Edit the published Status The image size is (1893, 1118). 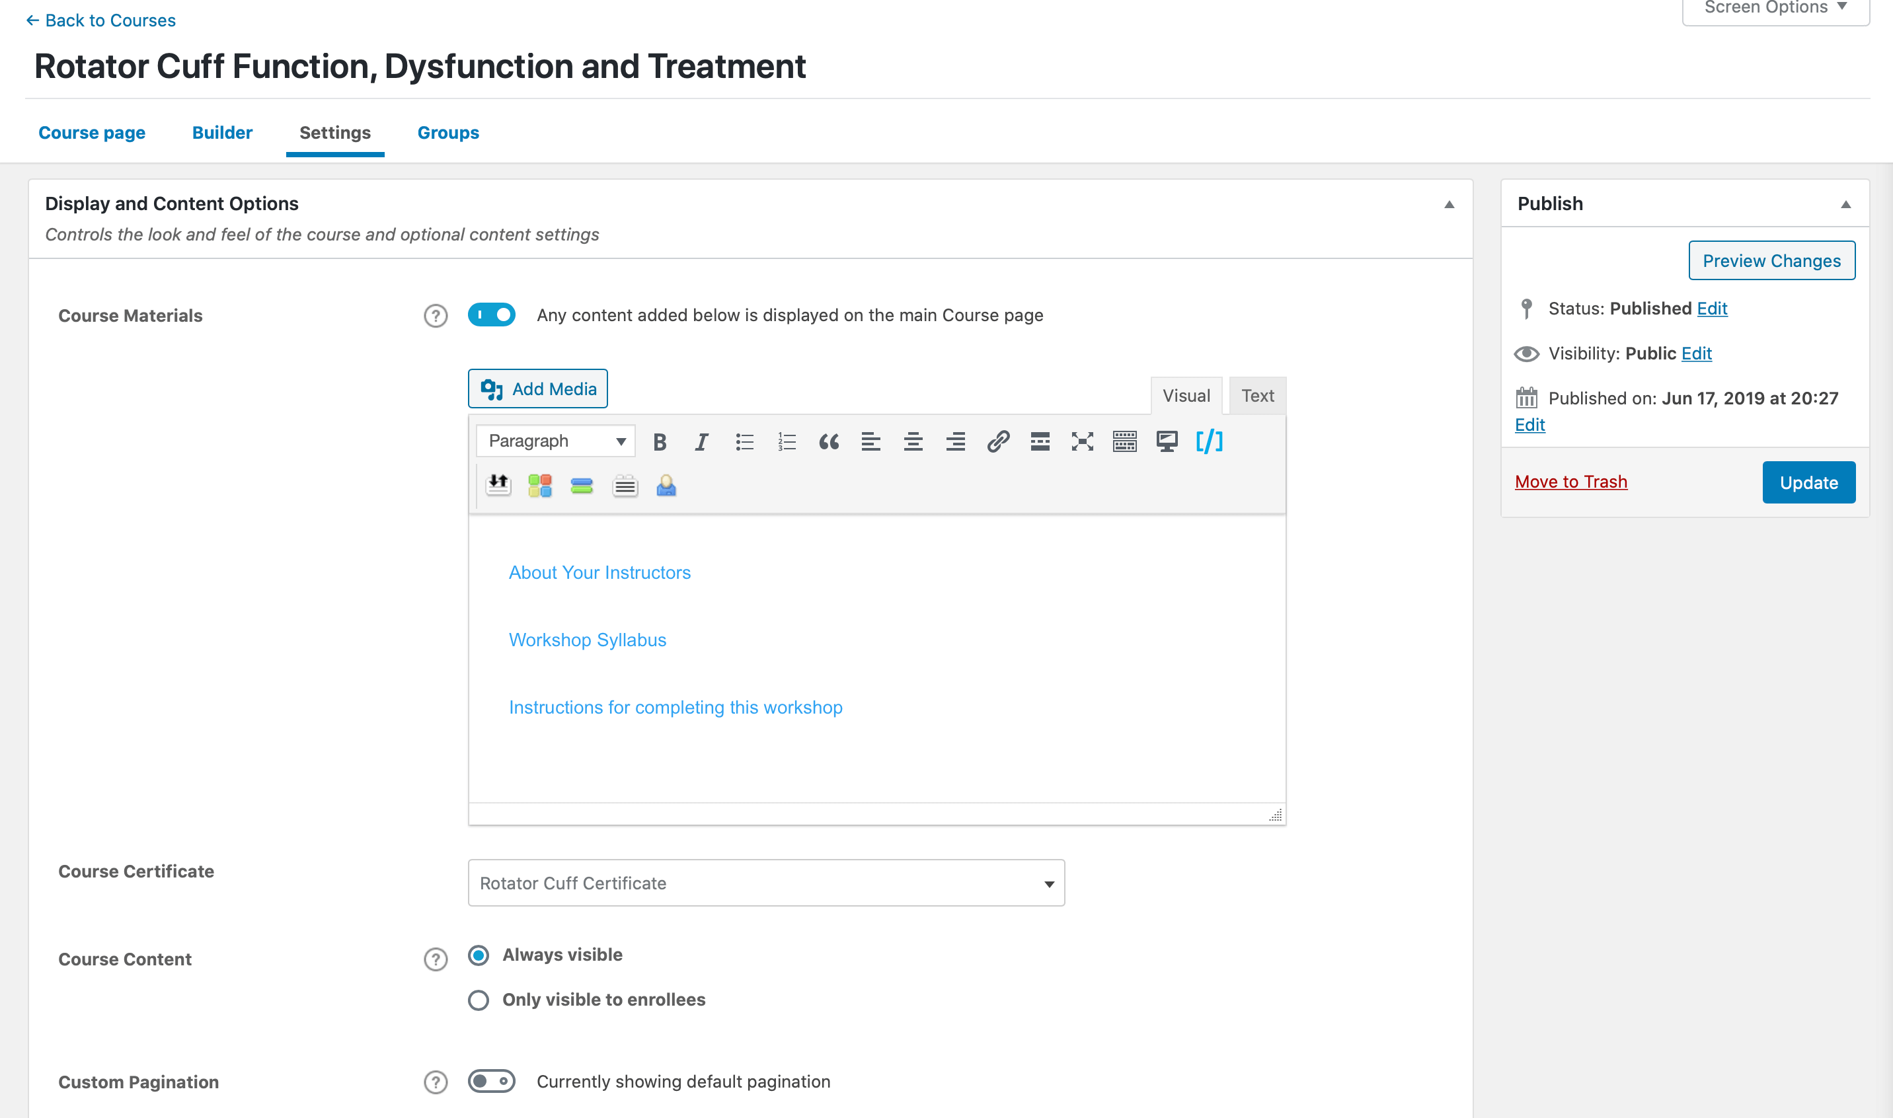click(1712, 308)
